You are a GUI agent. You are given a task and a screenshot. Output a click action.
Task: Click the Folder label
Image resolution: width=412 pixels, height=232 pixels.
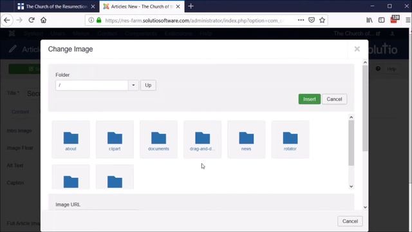62,75
